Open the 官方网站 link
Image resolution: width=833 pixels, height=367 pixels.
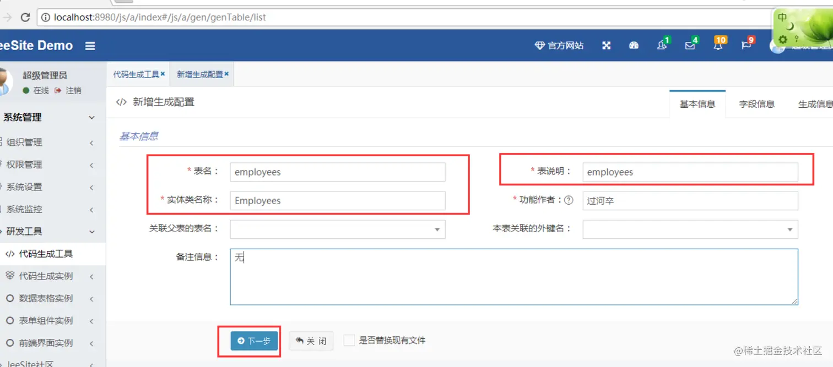click(x=559, y=46)
